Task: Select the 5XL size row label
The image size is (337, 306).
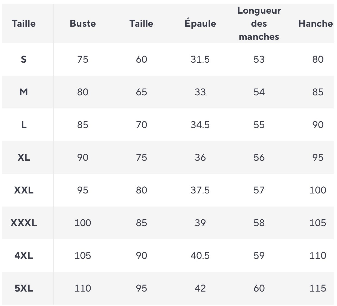Action: click(24, 288)
